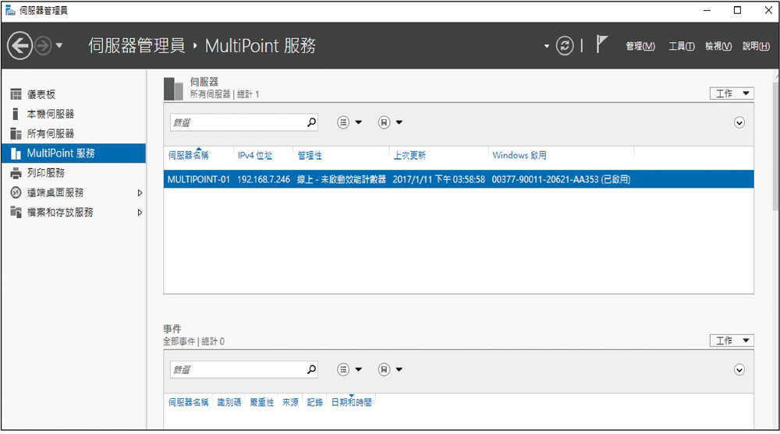This screenshot has height=434, width=780.
Task: Click the forward navigation arrow
Action: (43, 46)
